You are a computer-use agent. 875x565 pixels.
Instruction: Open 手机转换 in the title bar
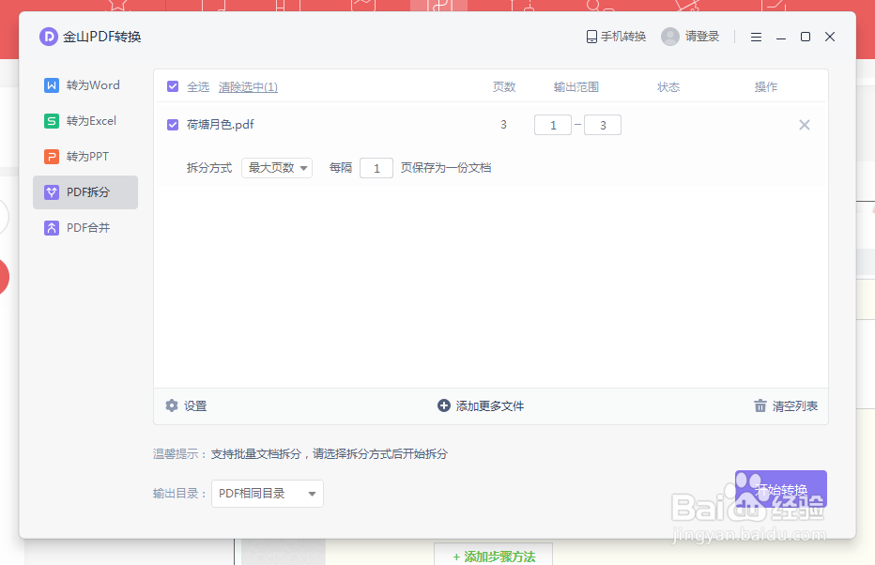coord(615,36)
